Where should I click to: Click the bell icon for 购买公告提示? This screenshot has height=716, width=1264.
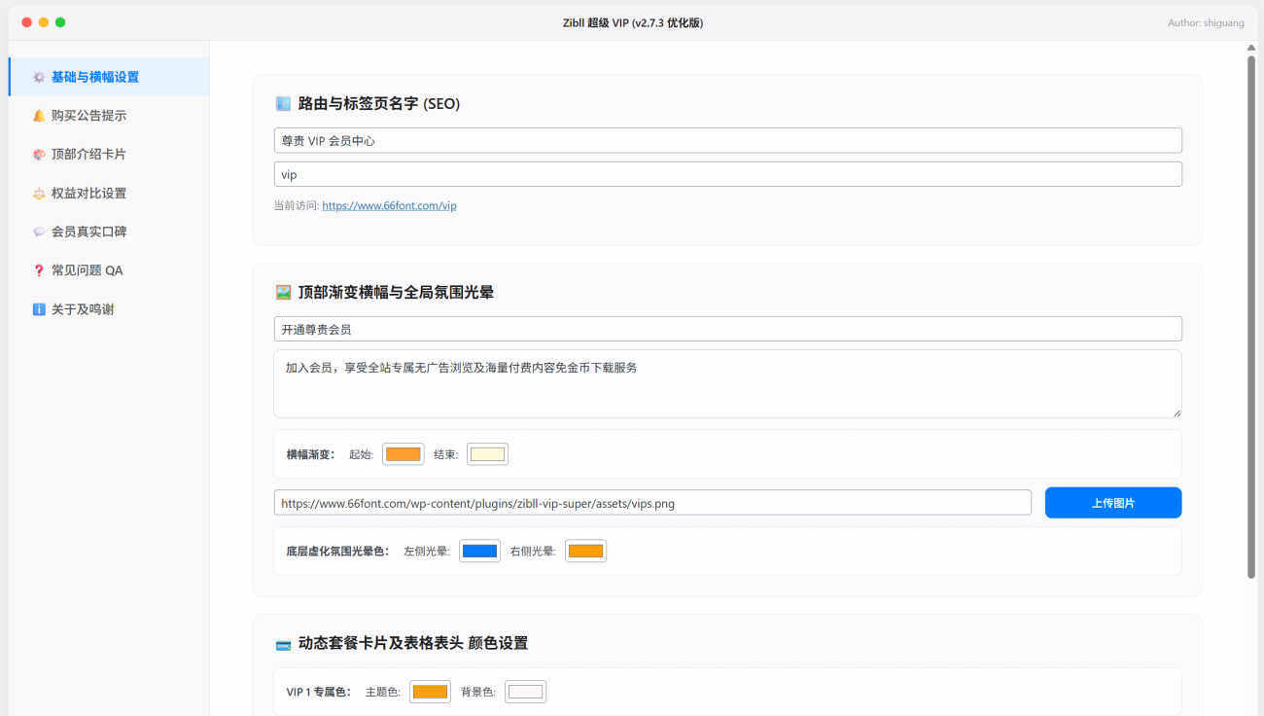39,116
